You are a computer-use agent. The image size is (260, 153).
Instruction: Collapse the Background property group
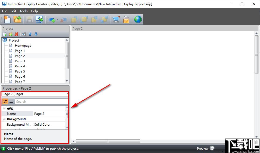[4, 119]
